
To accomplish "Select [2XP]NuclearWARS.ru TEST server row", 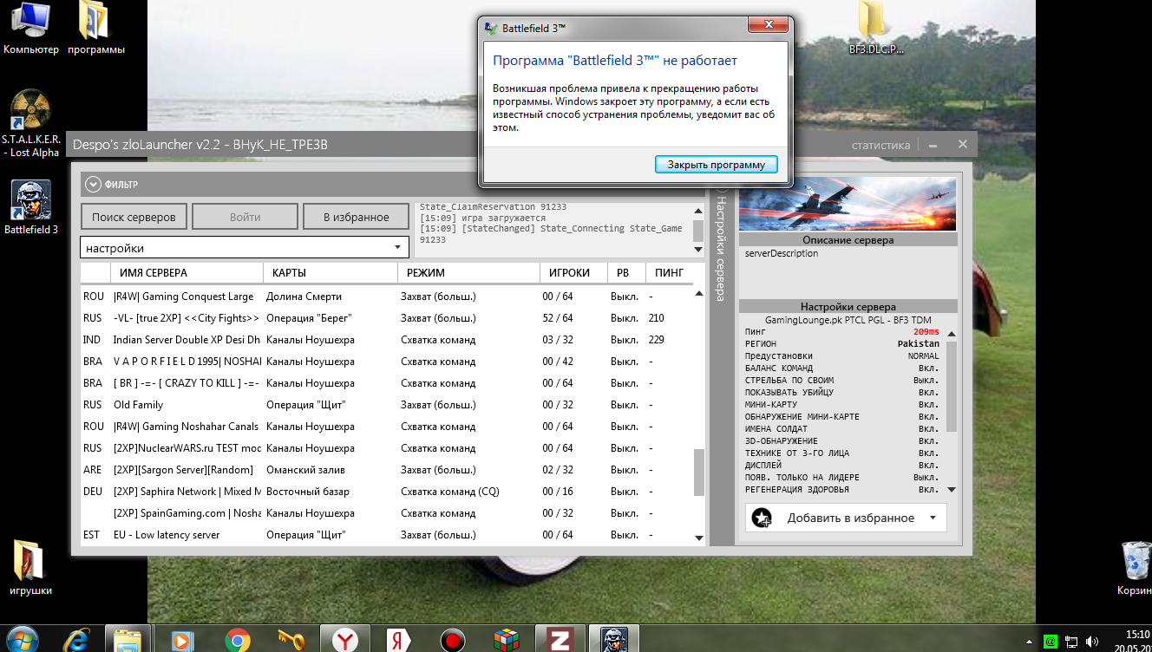I will tap(388, 448).
